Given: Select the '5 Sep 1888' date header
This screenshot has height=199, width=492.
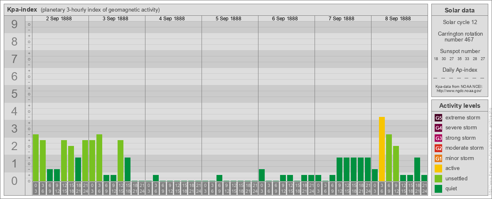Looking at the screenshot, I should tap(228, 19).
